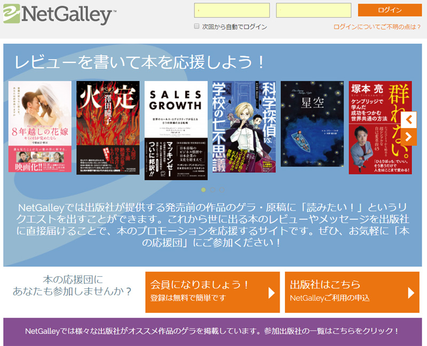Click the orange ログイン button
Screen dimensions: 427x346
pos(390,10)
